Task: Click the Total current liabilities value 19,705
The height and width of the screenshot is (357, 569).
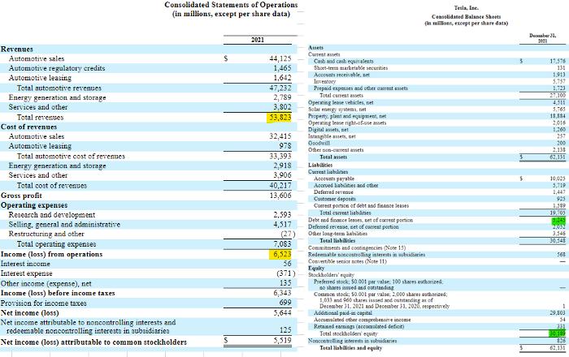Action: pos(558,213)
